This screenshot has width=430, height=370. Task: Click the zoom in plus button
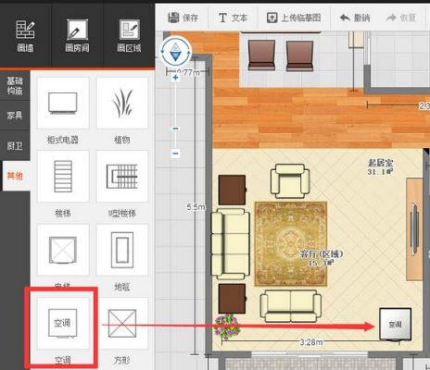pyautogui.click(x=175, y=77)
